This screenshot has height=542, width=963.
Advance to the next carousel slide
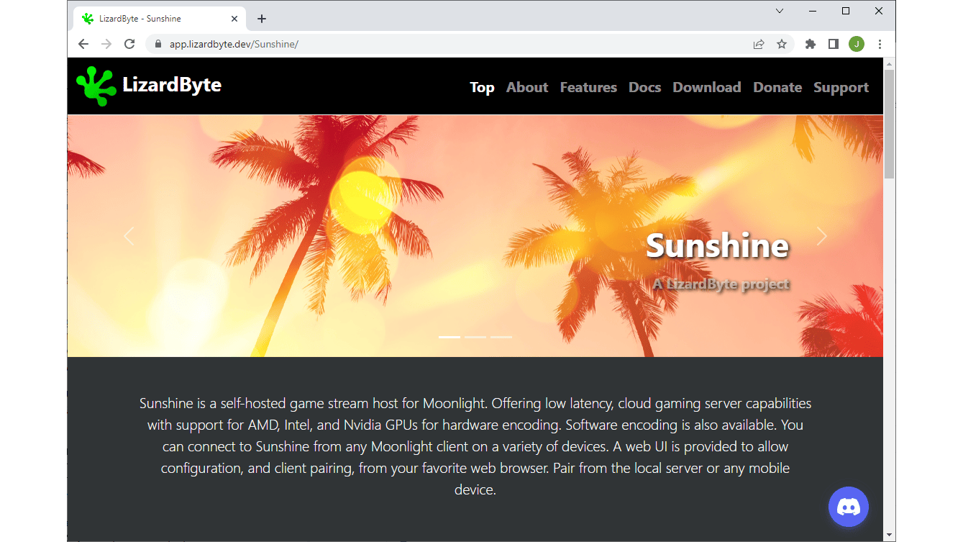point(822,236)
